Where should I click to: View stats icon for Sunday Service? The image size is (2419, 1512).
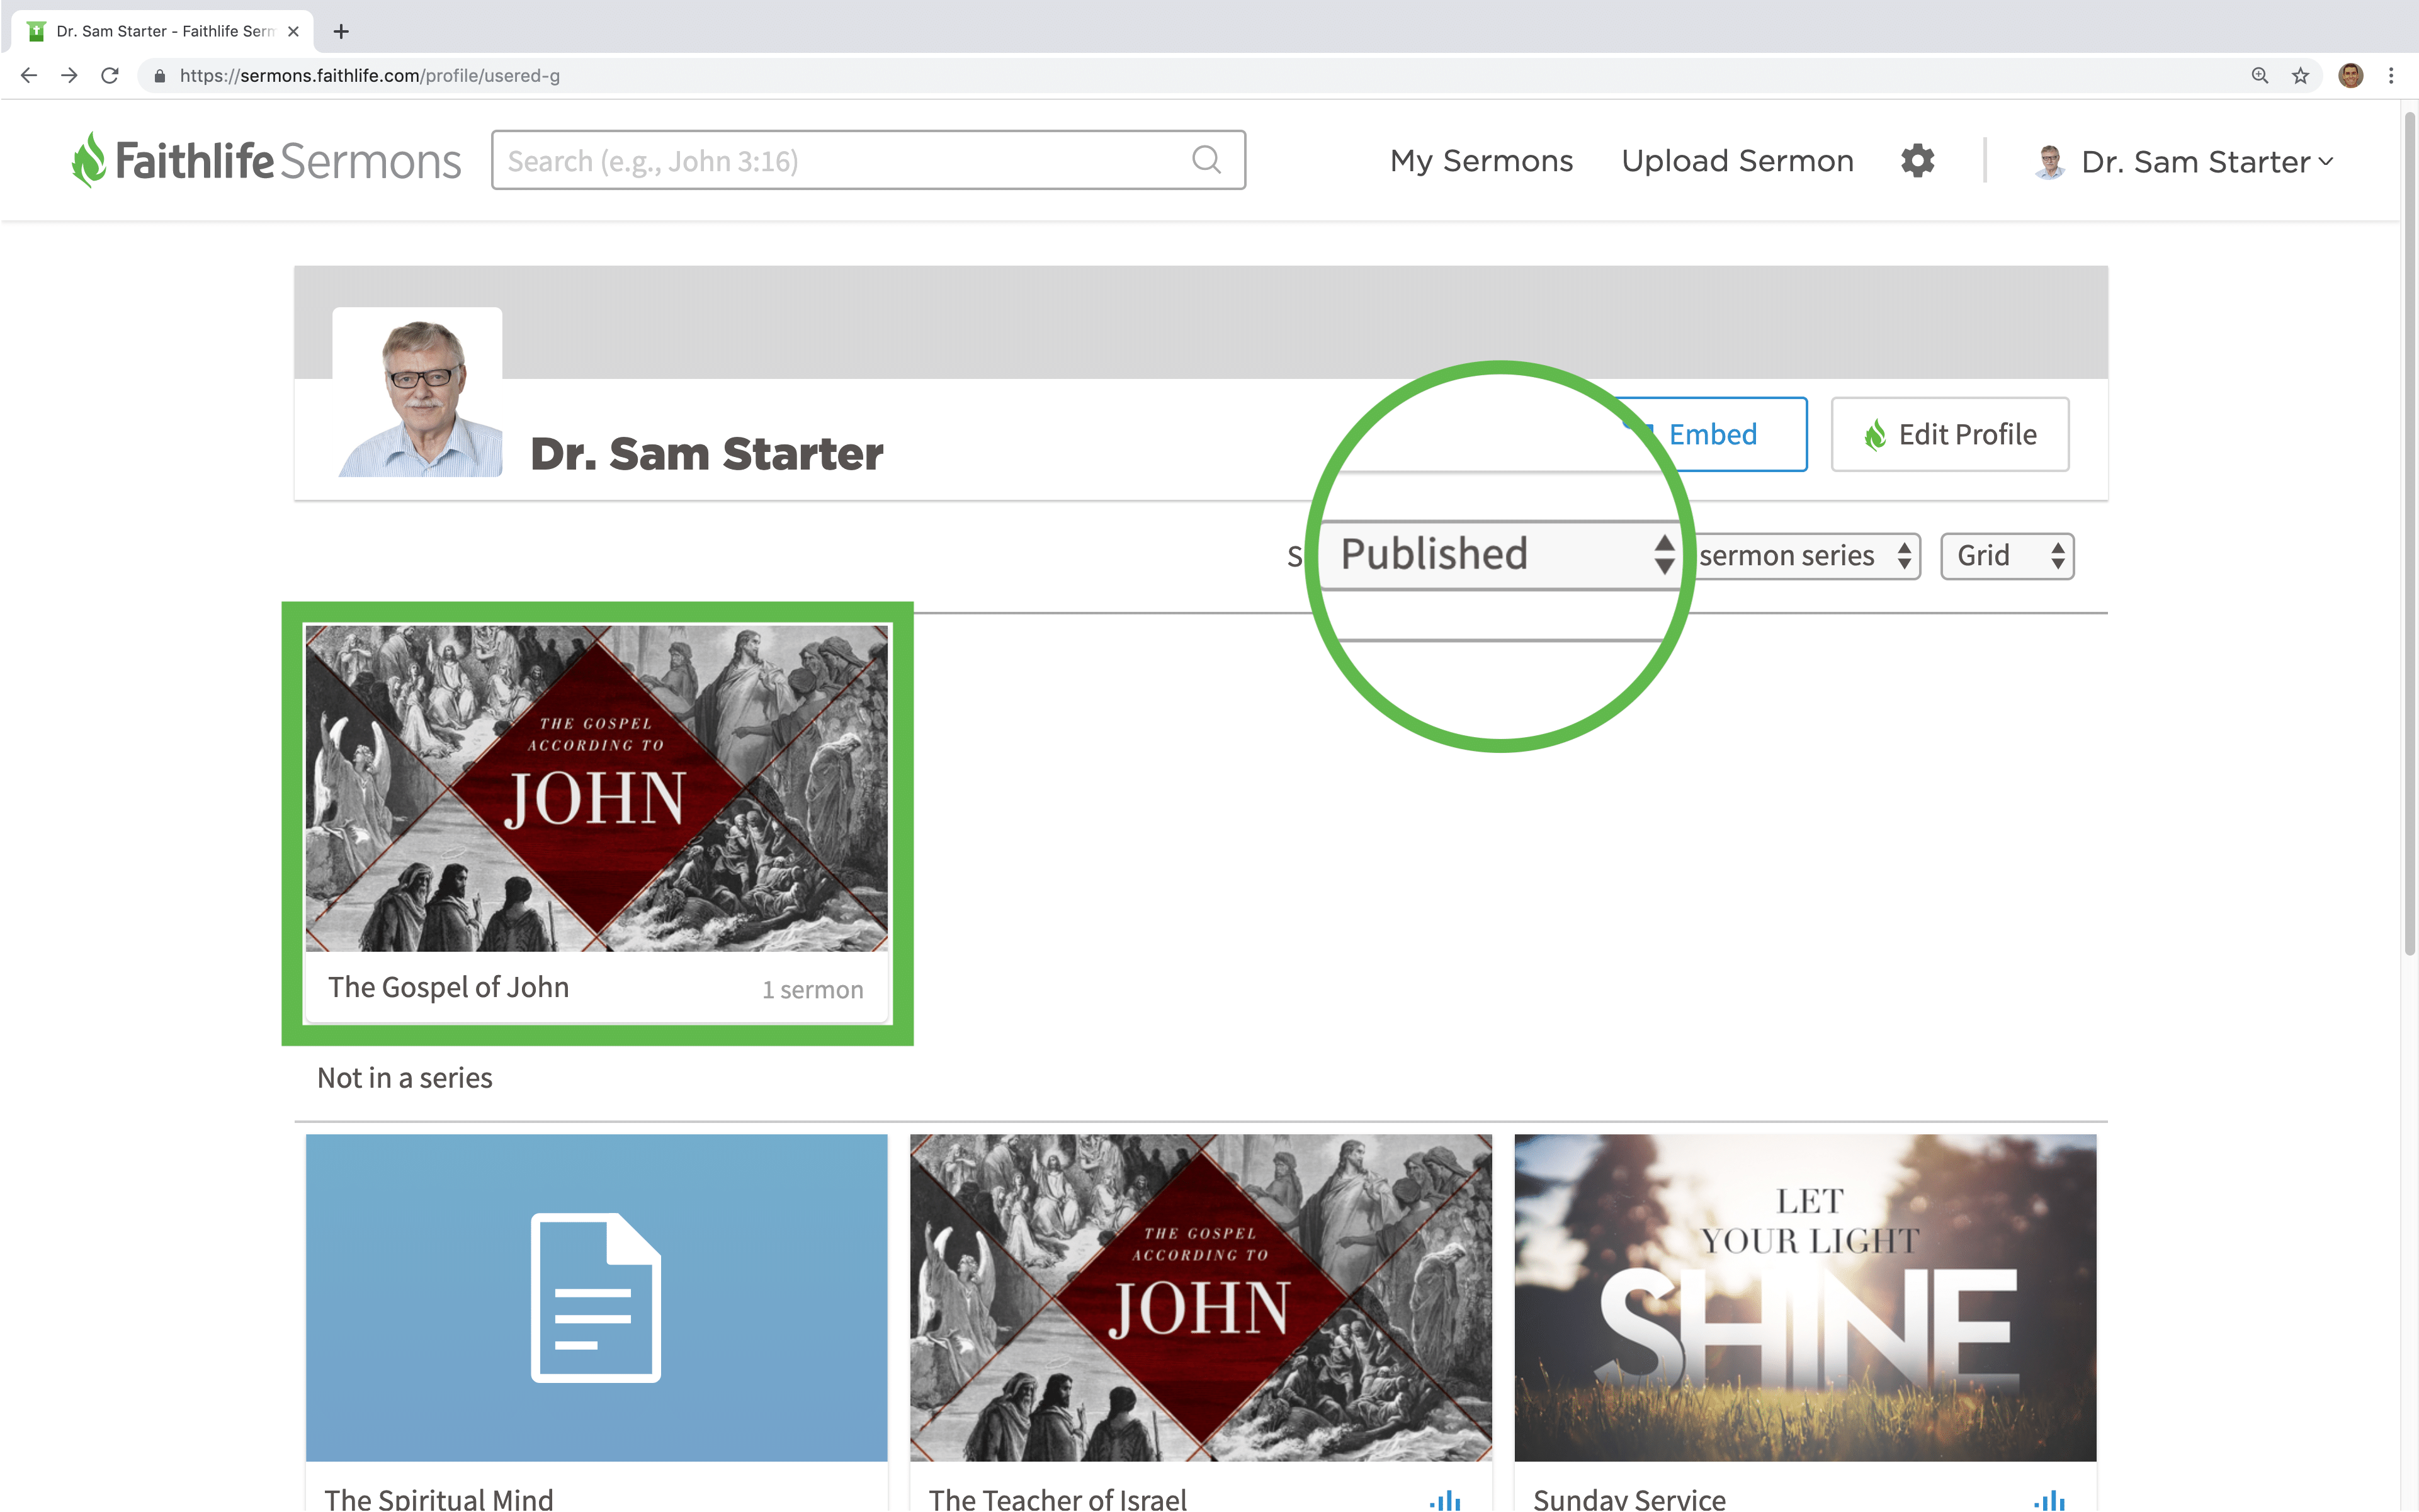tap(2049, 1500)
